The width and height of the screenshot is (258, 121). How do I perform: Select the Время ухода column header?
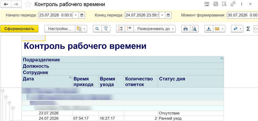tap(111, 82)
